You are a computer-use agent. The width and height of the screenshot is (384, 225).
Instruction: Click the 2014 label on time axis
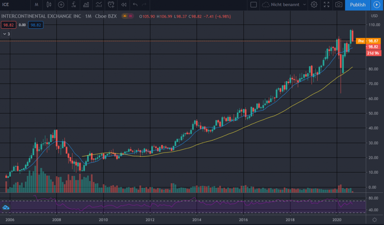point(197,220)
